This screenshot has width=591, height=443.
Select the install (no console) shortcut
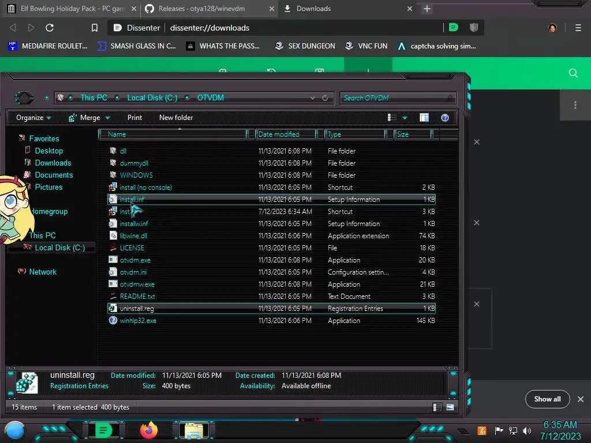145,187
